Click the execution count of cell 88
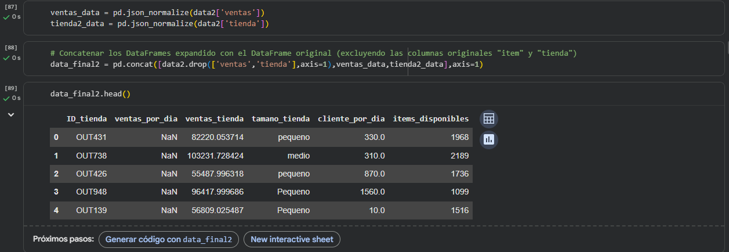Screen dimensions: 729x252 point(10,47)
